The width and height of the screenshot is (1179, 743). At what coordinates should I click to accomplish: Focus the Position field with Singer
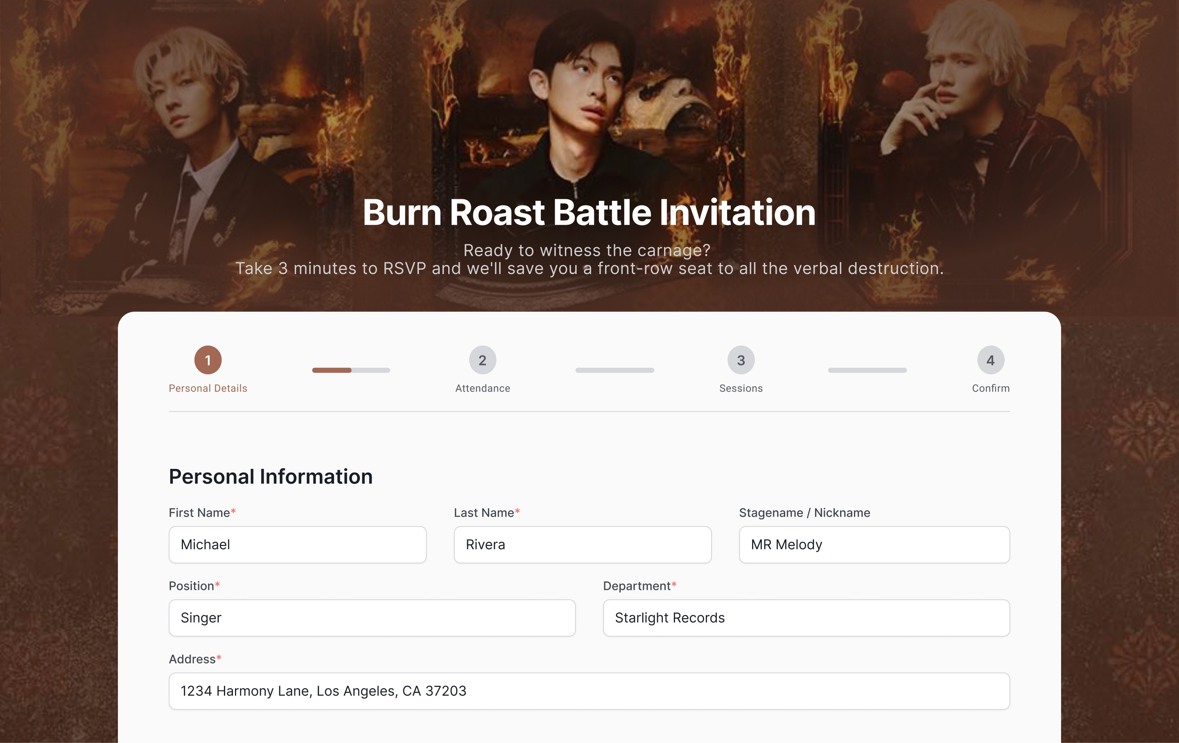pos(372,618)
